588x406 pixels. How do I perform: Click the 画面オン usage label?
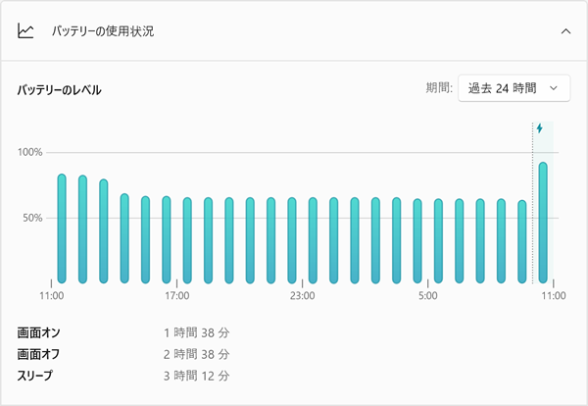tap(39, 332)
